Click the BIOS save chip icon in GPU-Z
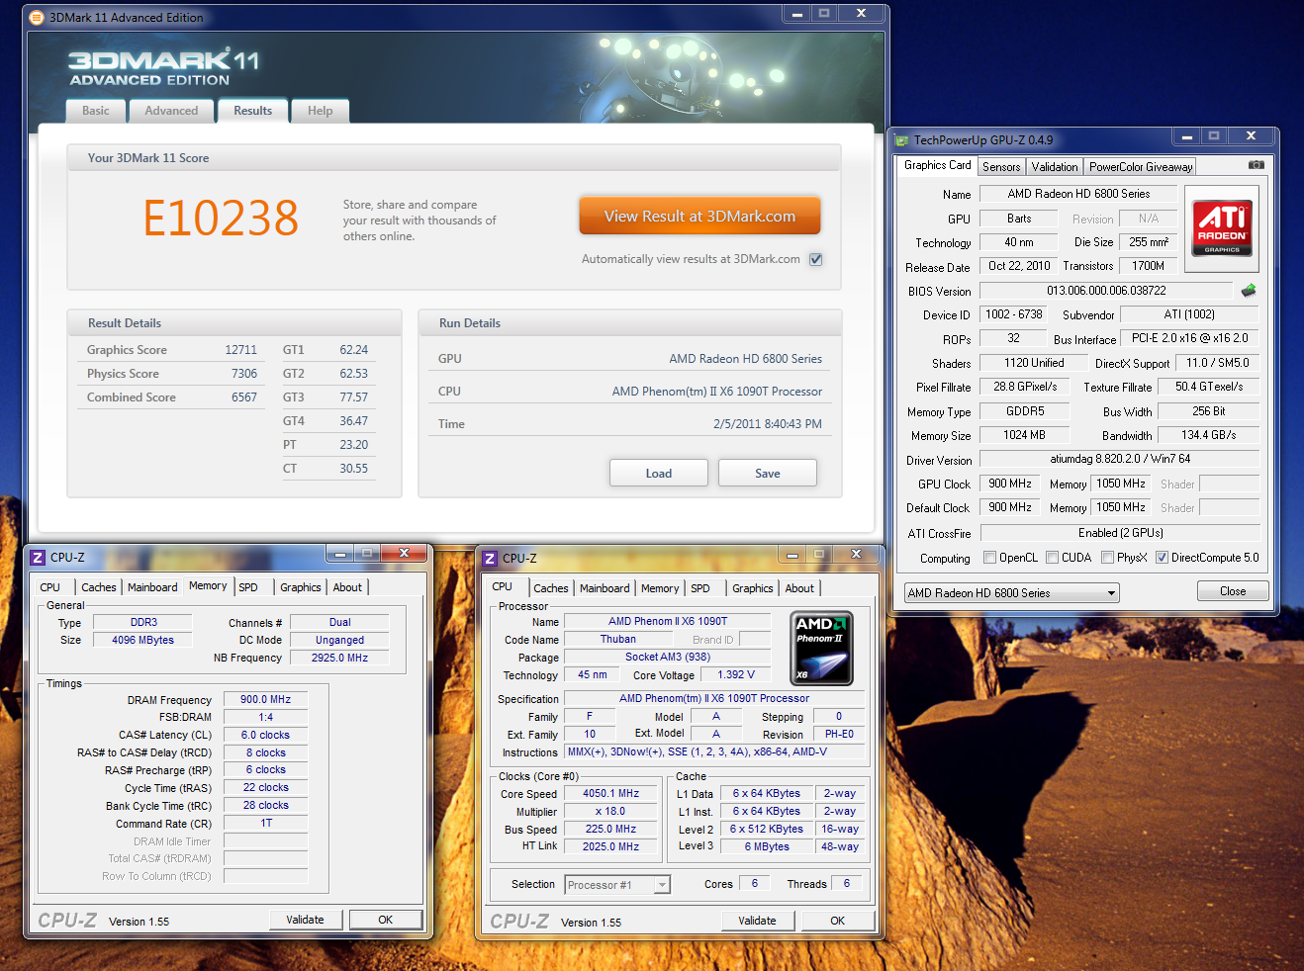The height and width of the screenshot is (971, 1304). (1249, 291)
